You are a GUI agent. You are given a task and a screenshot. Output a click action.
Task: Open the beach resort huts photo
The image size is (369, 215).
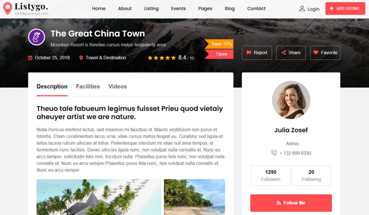click(99, 197)
